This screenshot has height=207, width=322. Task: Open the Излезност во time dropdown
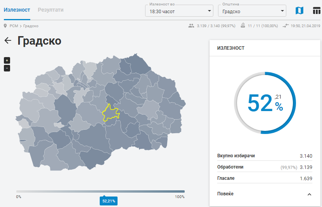179,11
